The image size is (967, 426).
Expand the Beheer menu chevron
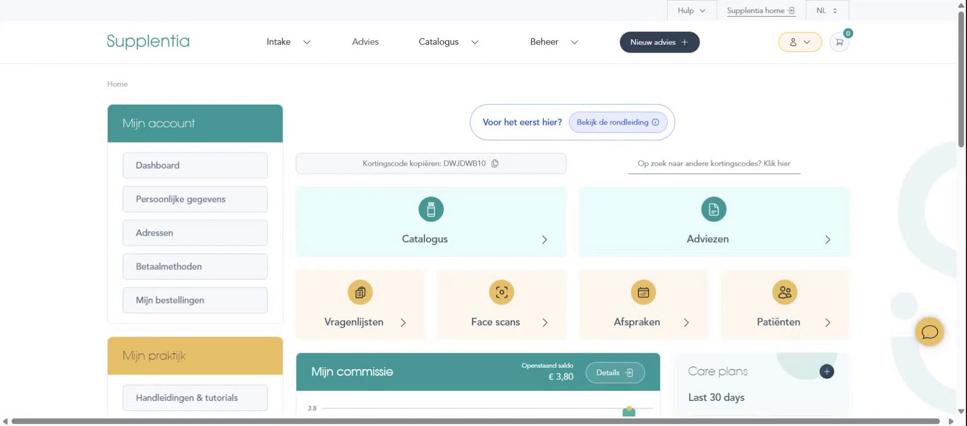pos(574,42)
